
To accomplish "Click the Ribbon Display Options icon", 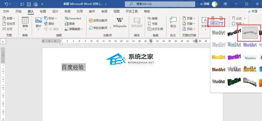I will point(225,4).
